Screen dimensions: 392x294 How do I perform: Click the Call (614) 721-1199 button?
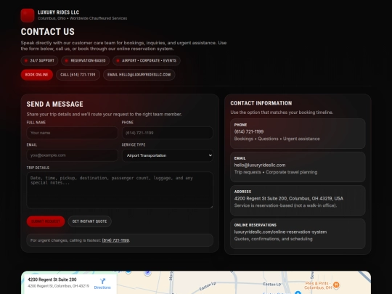tap(78, 75)
